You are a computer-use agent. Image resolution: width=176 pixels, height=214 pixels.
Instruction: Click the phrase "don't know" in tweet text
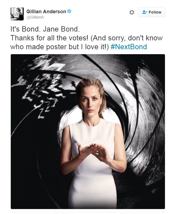(145, 38)
